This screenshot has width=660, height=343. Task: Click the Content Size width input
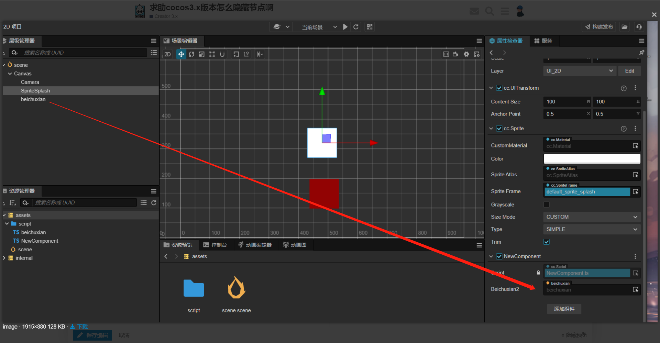(x=567, y=102)
